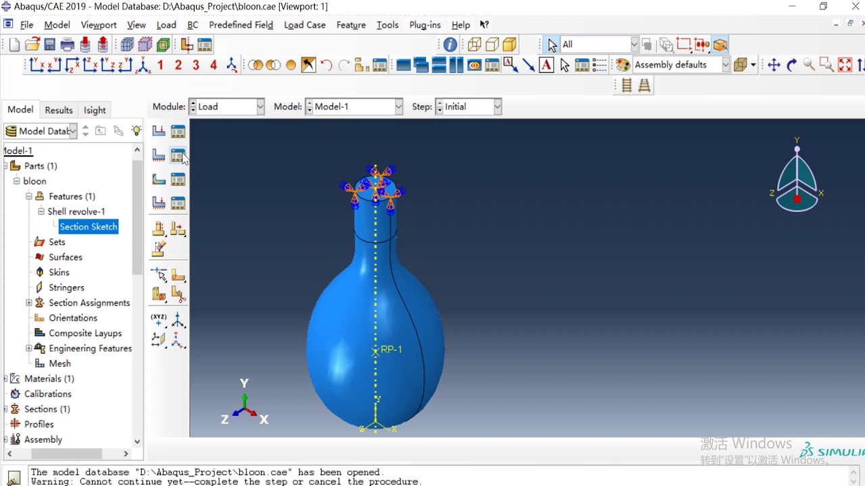Print the viewport with the printer icon
The height and width of the screenshot is (486, 865).
click(x=68, y=45)
